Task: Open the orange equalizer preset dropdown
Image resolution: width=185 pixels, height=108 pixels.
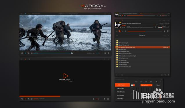Action: click(x=146, y=85)
